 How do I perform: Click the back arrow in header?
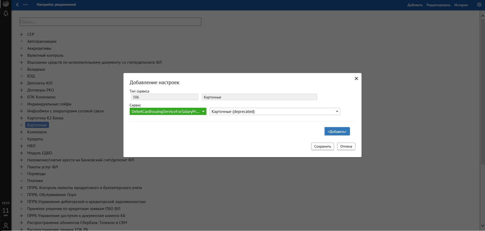(17, 5)
